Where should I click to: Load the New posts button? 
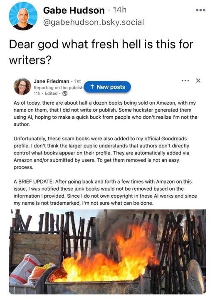[107, 87]
